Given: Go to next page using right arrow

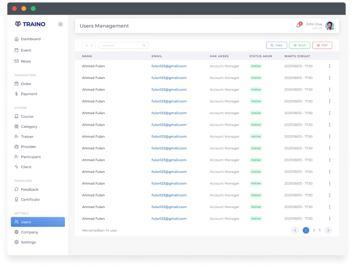Looking at the screenshot, I should pos(328,230).
